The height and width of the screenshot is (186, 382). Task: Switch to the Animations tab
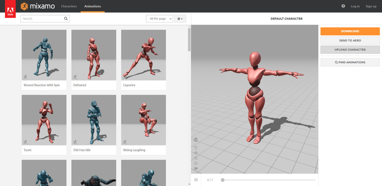(93, 6)
